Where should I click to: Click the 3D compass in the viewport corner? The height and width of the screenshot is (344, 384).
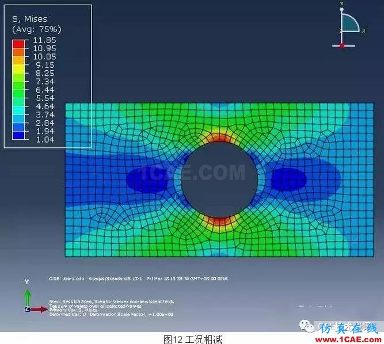click(348, 25)
